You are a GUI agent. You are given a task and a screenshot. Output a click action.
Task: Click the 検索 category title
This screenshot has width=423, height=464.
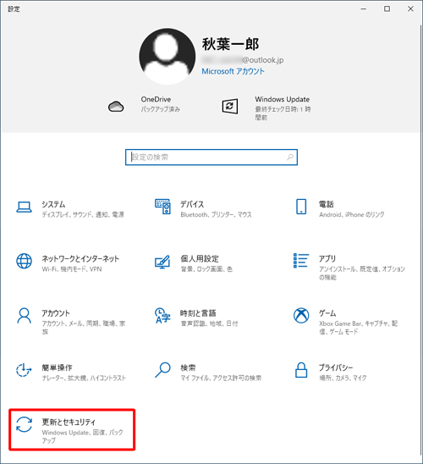188,367
